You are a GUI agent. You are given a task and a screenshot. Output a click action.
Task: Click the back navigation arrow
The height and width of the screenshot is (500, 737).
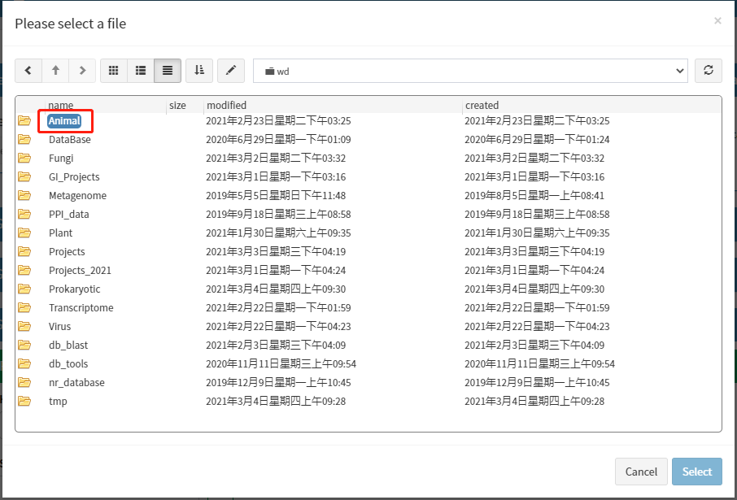pos(28,71)
